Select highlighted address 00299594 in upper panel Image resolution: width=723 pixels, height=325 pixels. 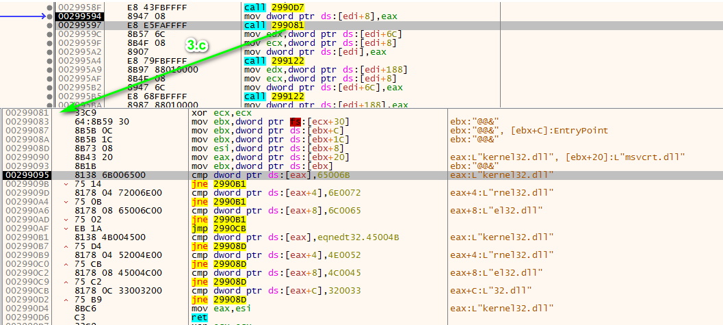point(80,16)
